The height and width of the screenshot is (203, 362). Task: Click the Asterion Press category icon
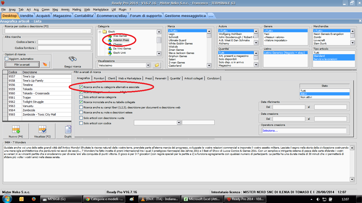110,40
